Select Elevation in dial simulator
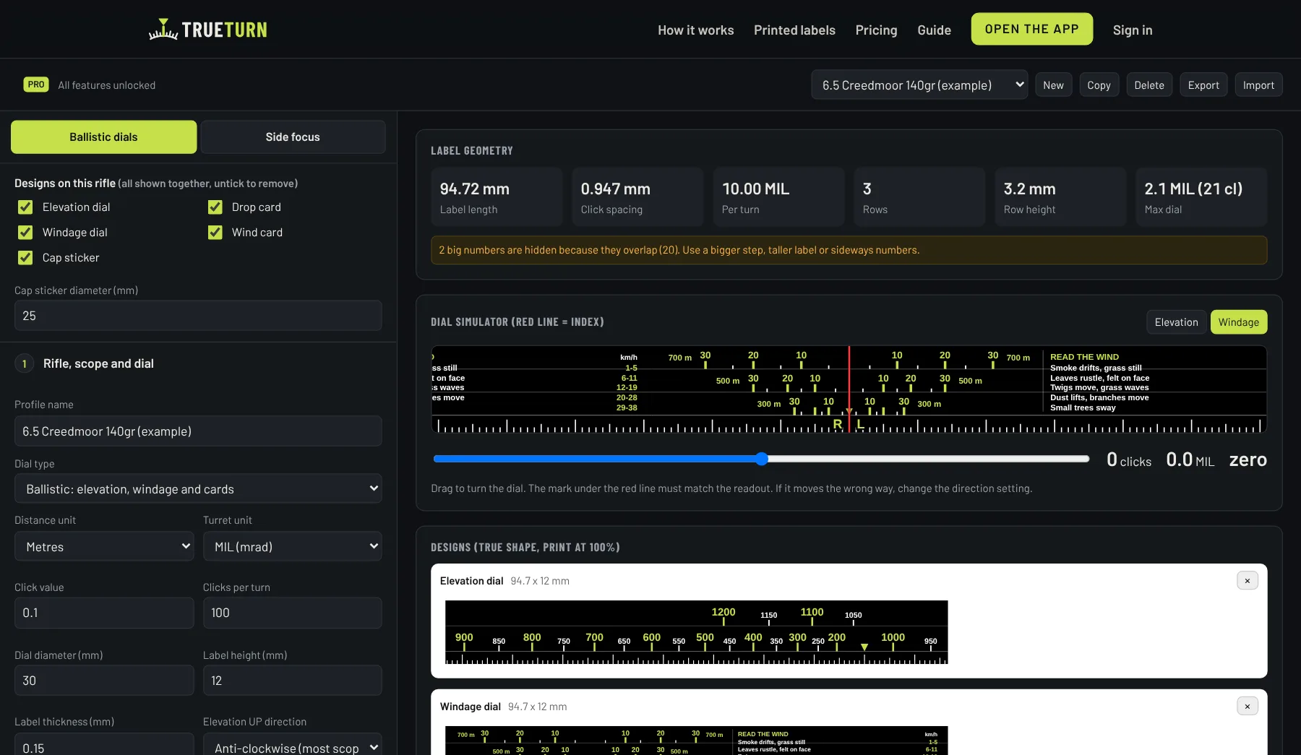 [1176, 322]
